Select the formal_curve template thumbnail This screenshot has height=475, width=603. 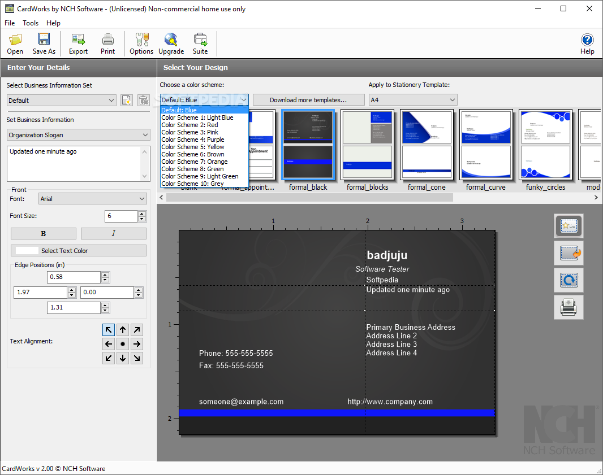[x=486, y=145]
